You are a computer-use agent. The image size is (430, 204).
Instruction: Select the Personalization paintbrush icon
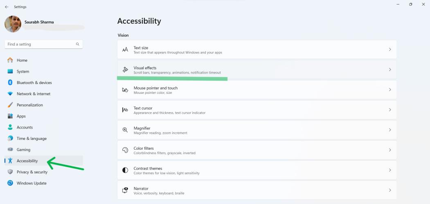pos(10,105)
